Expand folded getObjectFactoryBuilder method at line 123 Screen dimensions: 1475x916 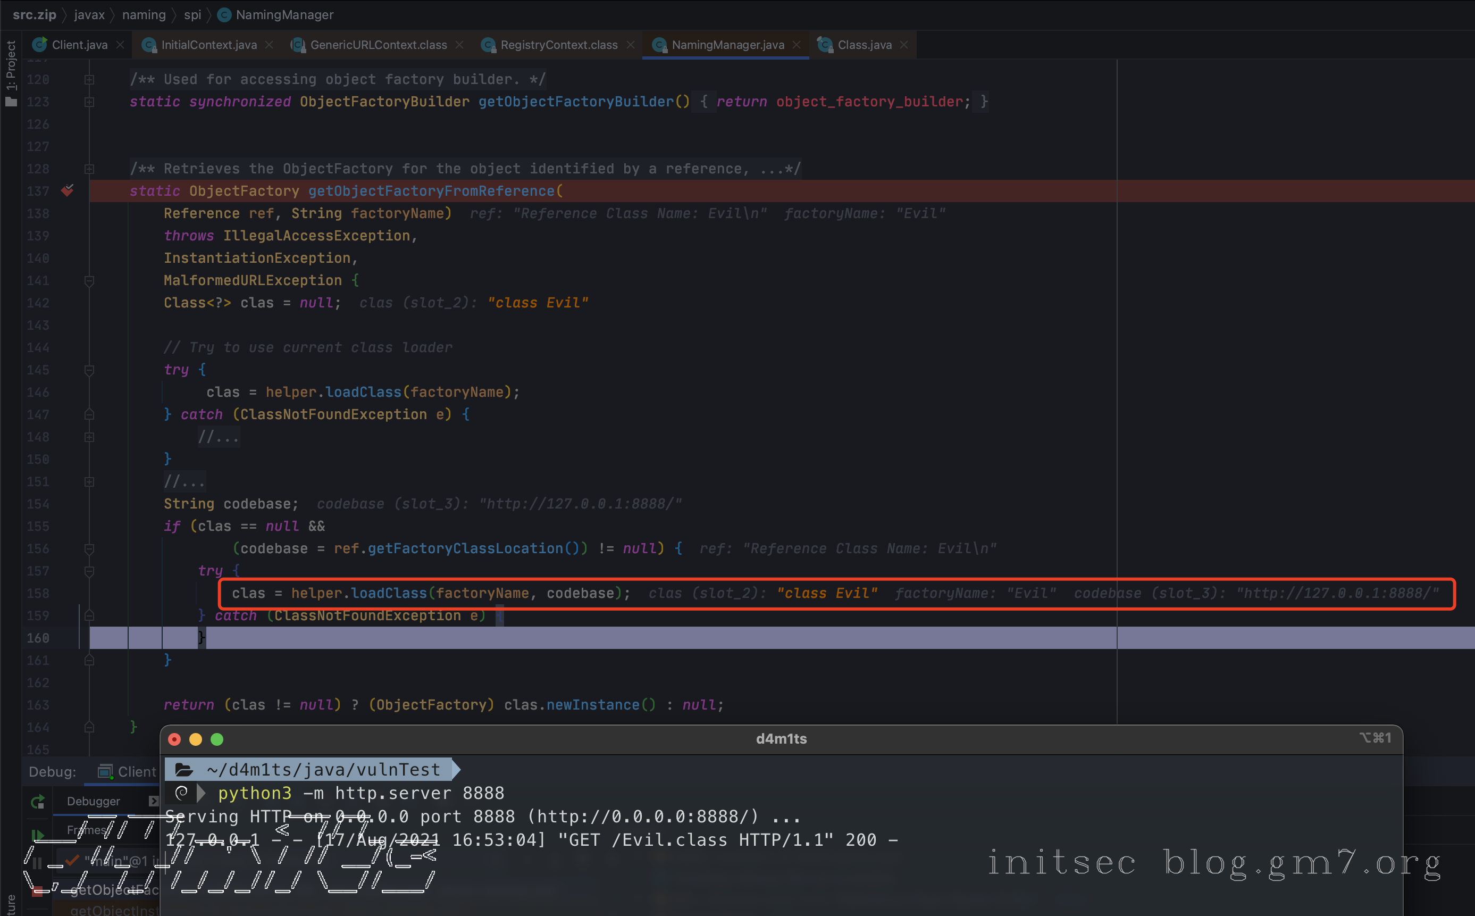click(x=89, y=102)
